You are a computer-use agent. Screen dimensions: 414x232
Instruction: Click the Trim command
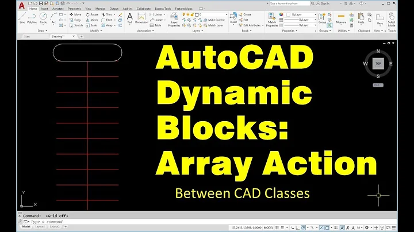(107, 14)
